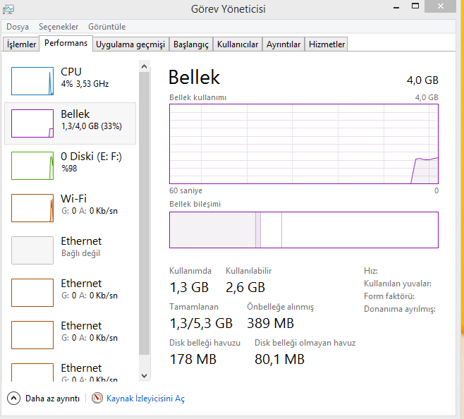The image size is (464, 419).
Task: Click the Donanıma ayrılmış: label
Action: point(400,309)
